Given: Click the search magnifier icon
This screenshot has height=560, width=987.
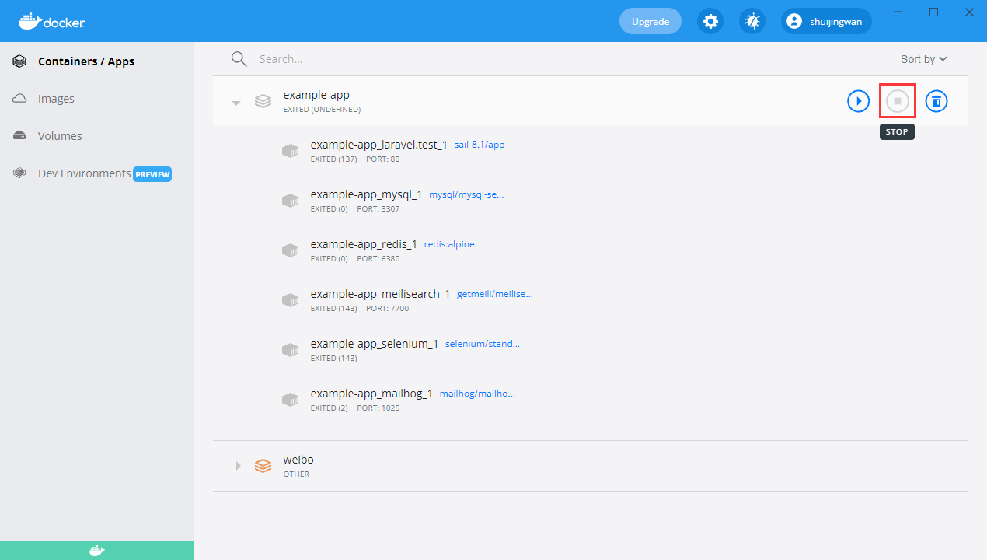Looking at the screenshot, I should coord(239,59).
